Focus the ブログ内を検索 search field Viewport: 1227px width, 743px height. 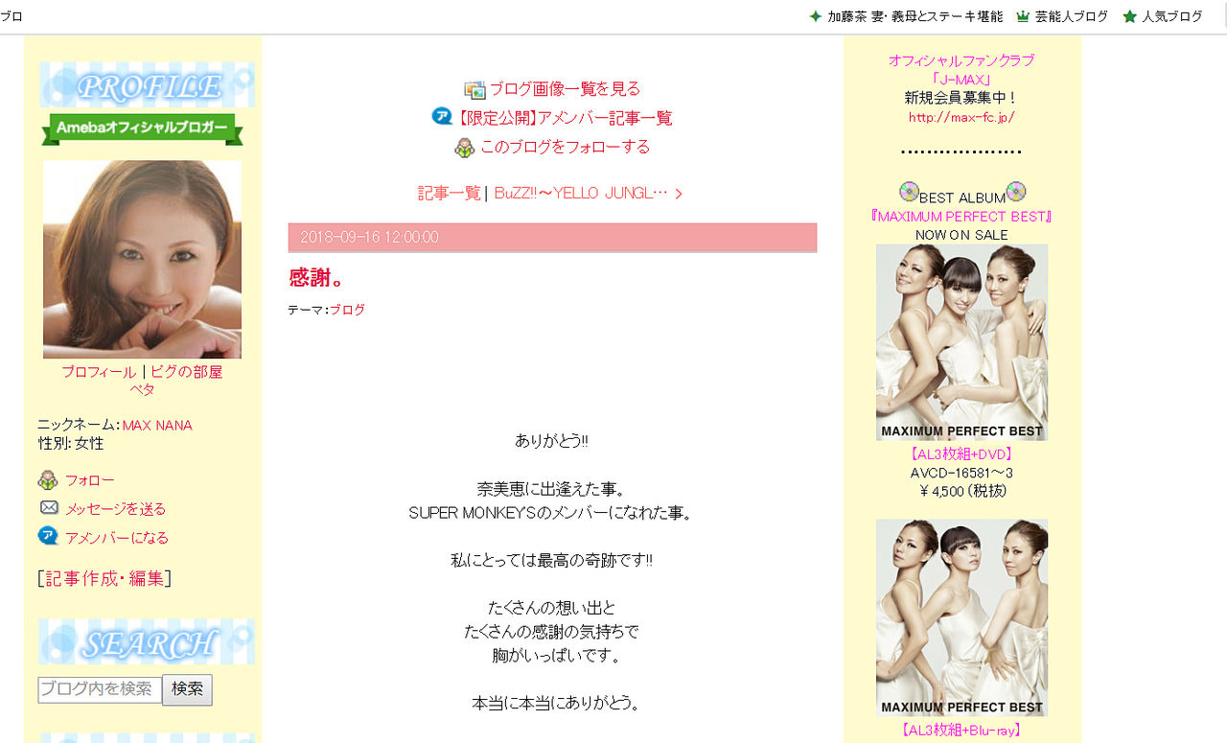tap(100, 689)
